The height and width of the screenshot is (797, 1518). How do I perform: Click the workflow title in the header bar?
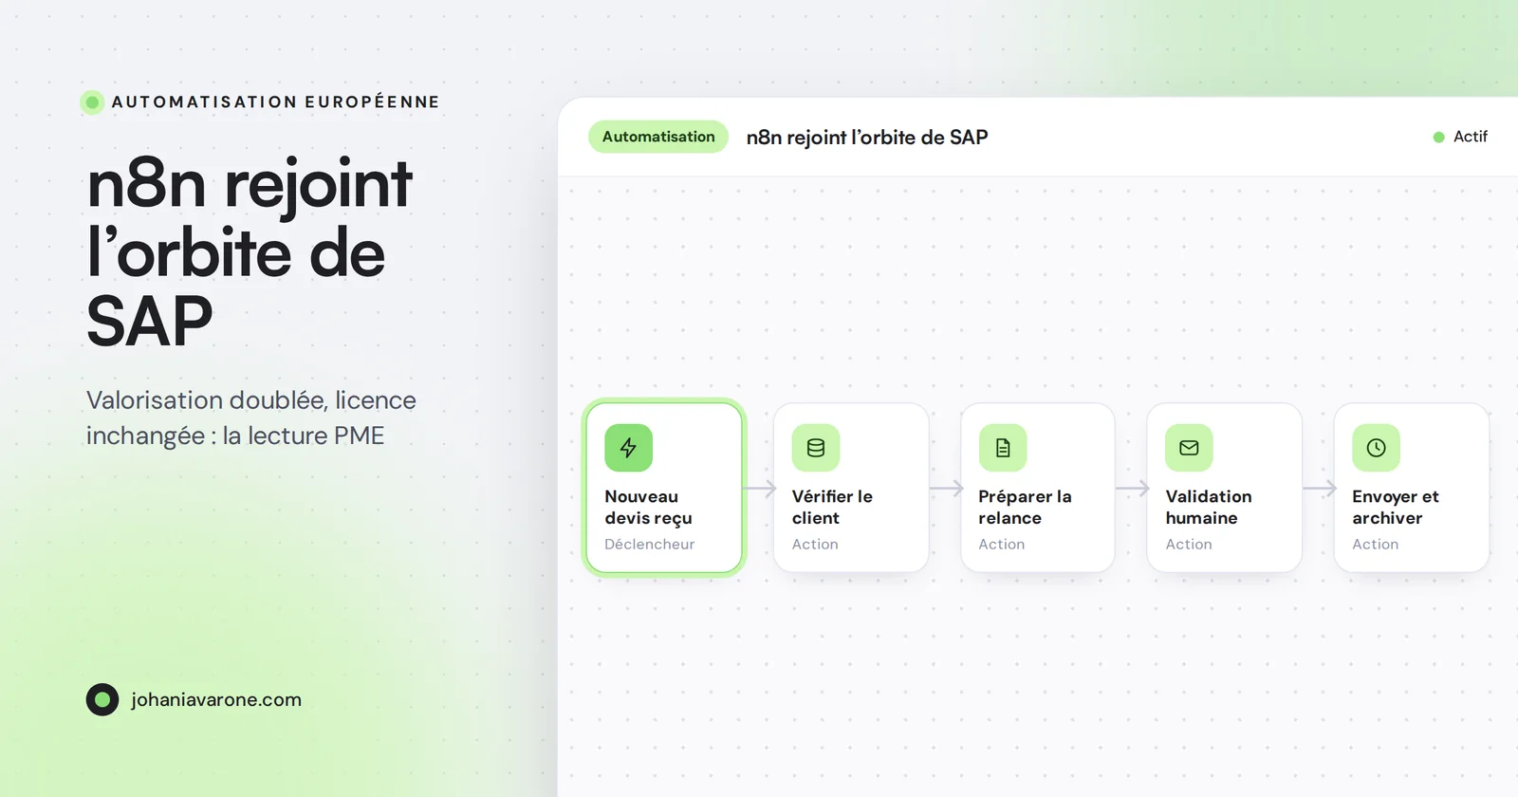pyautogui.click(x=867, y=138)
